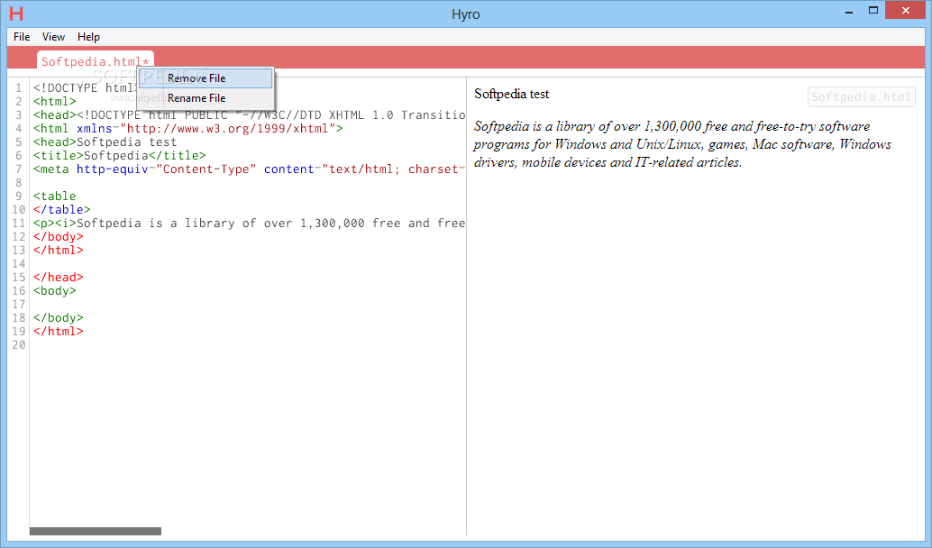Viewport: 932px width, 548px height.
Task: Open the View menu
Action: click(x=53, y=37)
